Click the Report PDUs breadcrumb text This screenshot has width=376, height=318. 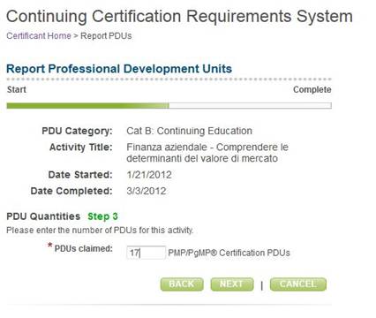pos(106,36)
